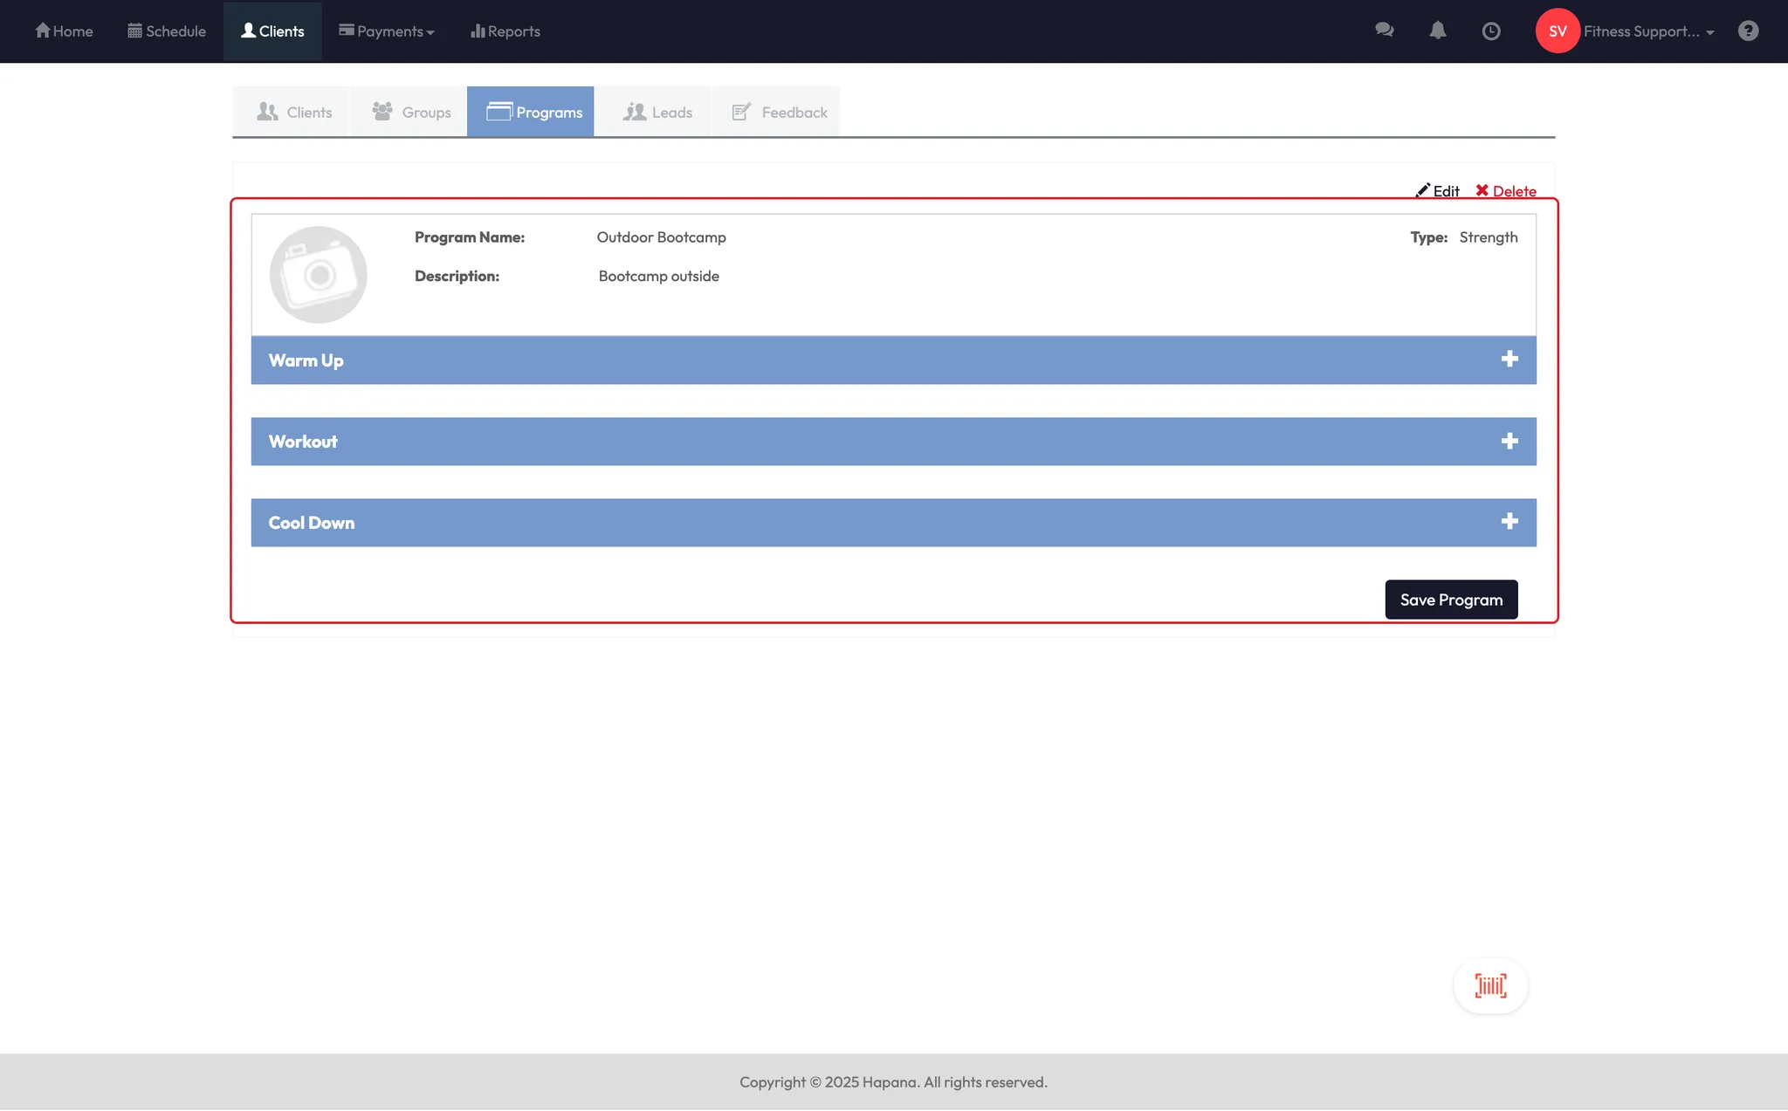
Task: Click the clock history icon
Action: [x=1491, y=31]
